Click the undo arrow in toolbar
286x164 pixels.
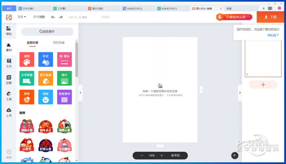tap(53, 17)
